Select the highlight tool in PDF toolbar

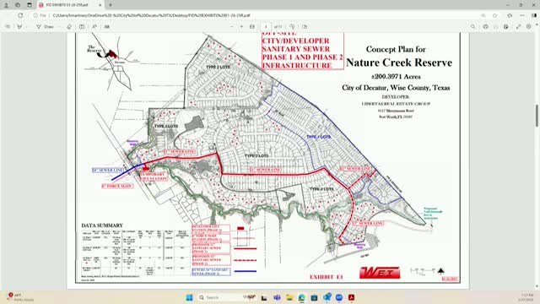(x=19, y=26)
